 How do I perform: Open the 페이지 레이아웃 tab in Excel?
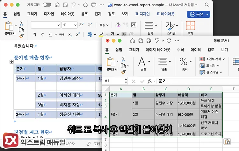point(158,50)
